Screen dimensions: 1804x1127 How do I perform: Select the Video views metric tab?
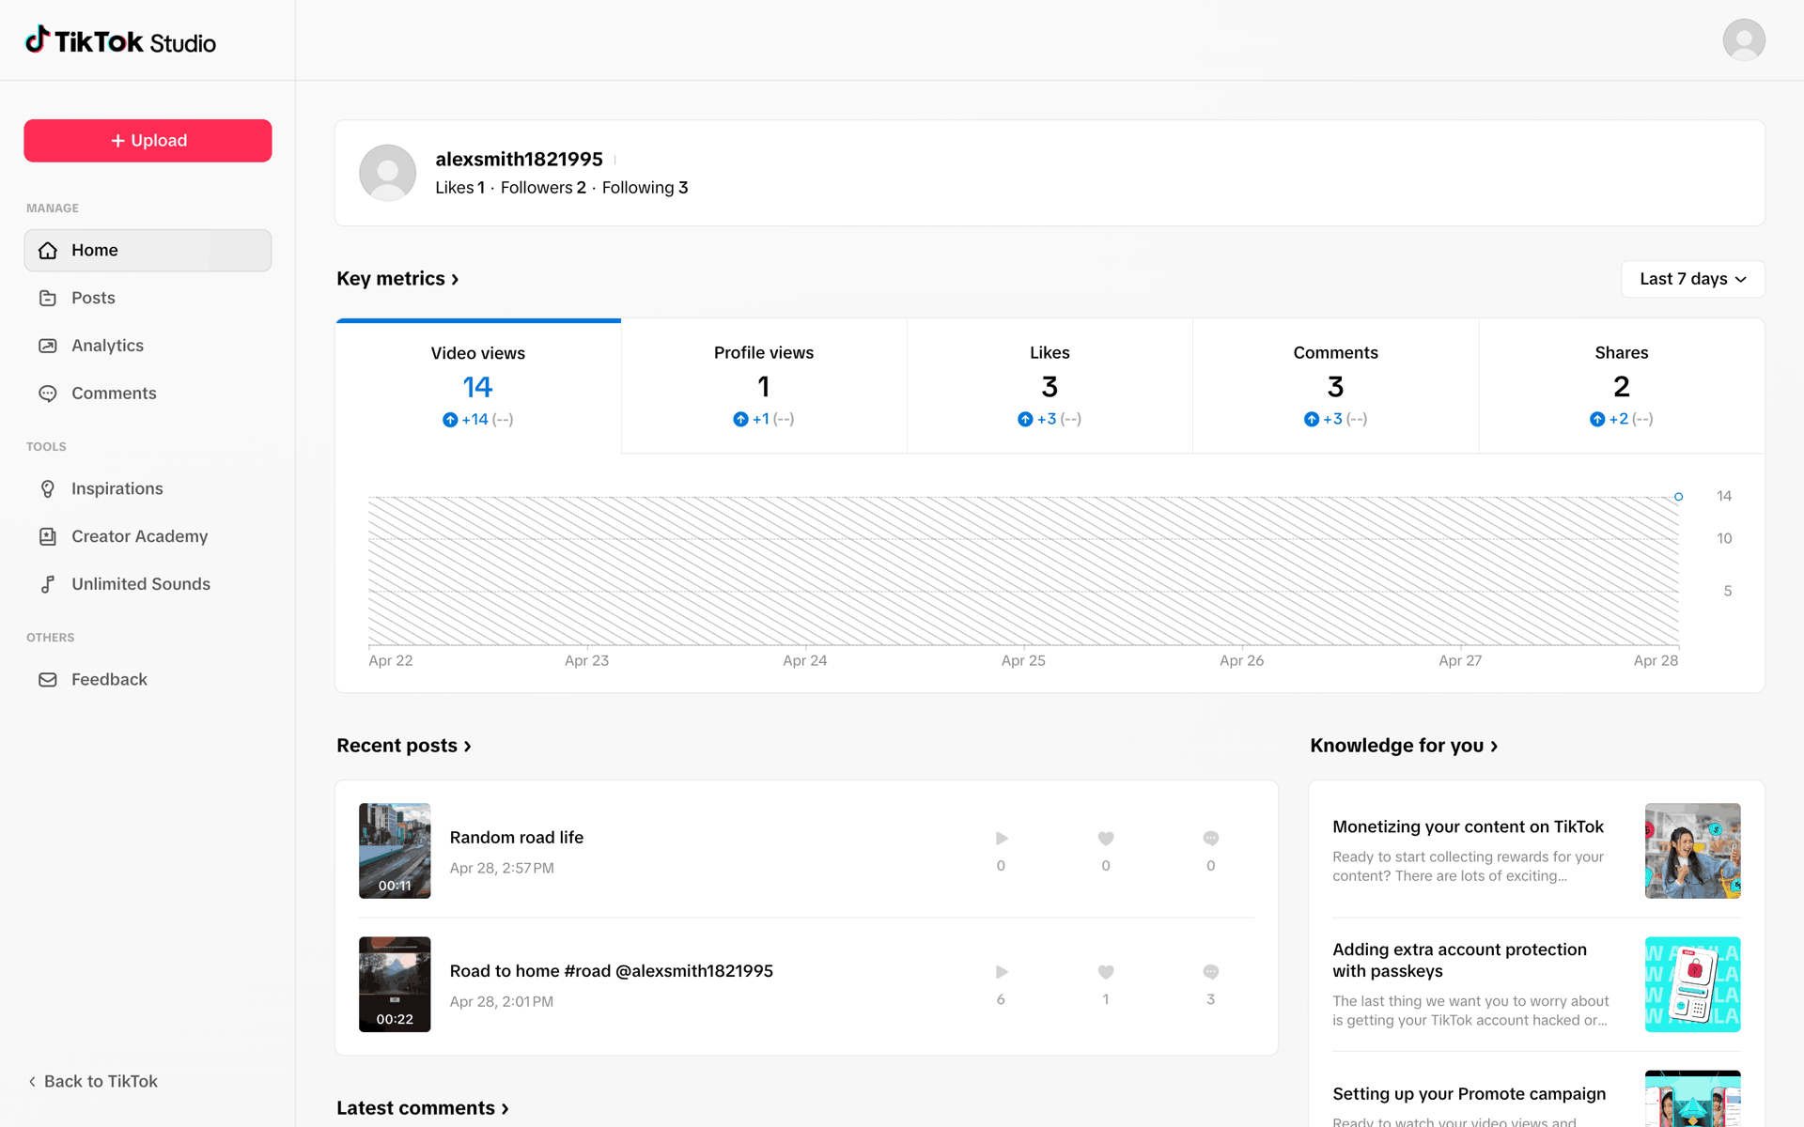tap(478, 387)
